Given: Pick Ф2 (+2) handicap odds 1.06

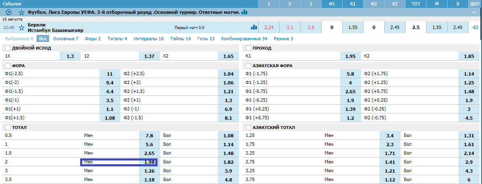Looking at the screenshot, I should [x=228, y=82].
